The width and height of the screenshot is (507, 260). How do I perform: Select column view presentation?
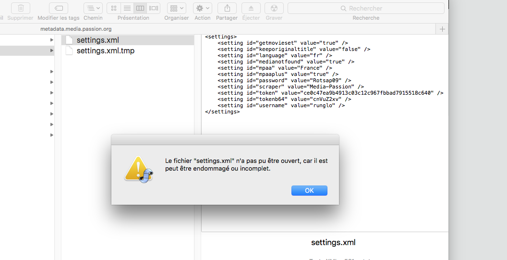tap(140, 8)
